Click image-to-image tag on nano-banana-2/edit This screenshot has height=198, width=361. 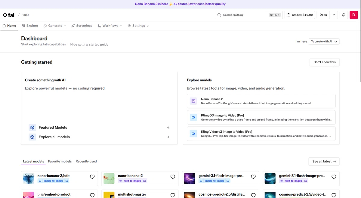click(x=53, y=181)
